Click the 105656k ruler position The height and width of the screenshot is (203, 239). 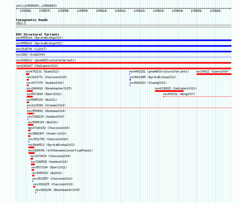coord(26,11)
